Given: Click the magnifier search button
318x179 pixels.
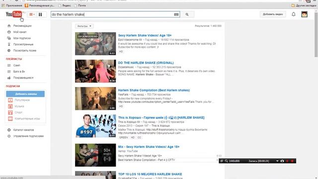Looking at the screenshot, I should tap(187, 14).
